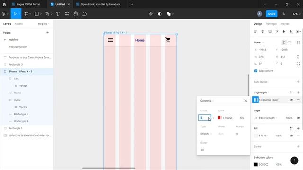Select portrait orientation toggle
This screenshot has width=303, height=170.
[x=284, y=42]
